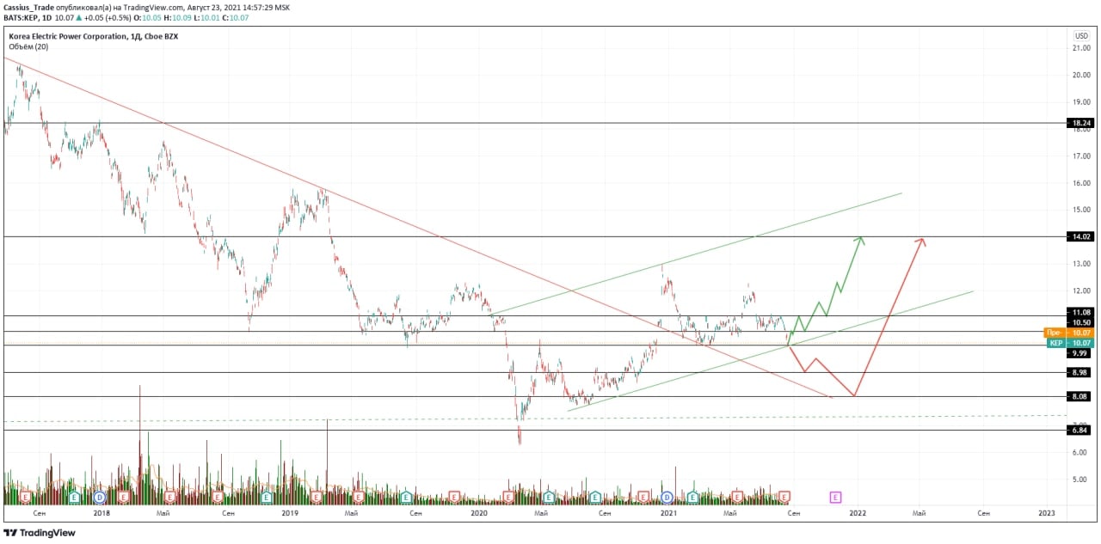This screenshot has height=544, width=1101.
Task: Click the blue D dividend marker beside 2021
Action: coord(667,498)
